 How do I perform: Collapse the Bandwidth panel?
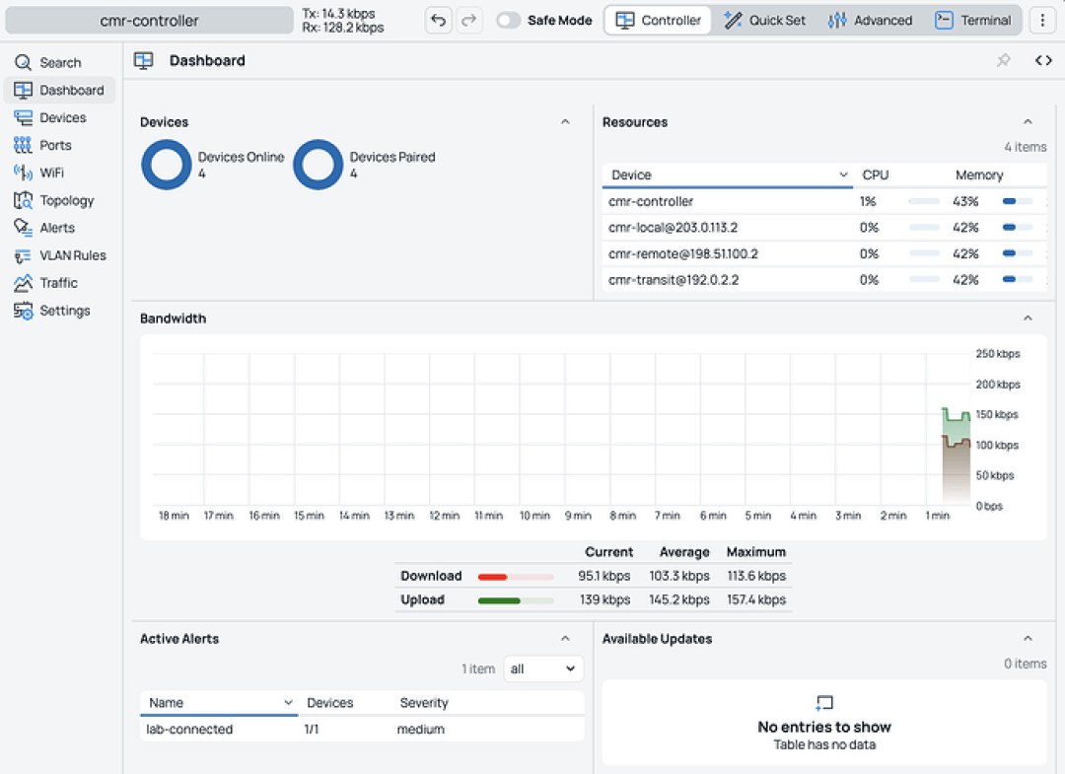pos(1028,318)
